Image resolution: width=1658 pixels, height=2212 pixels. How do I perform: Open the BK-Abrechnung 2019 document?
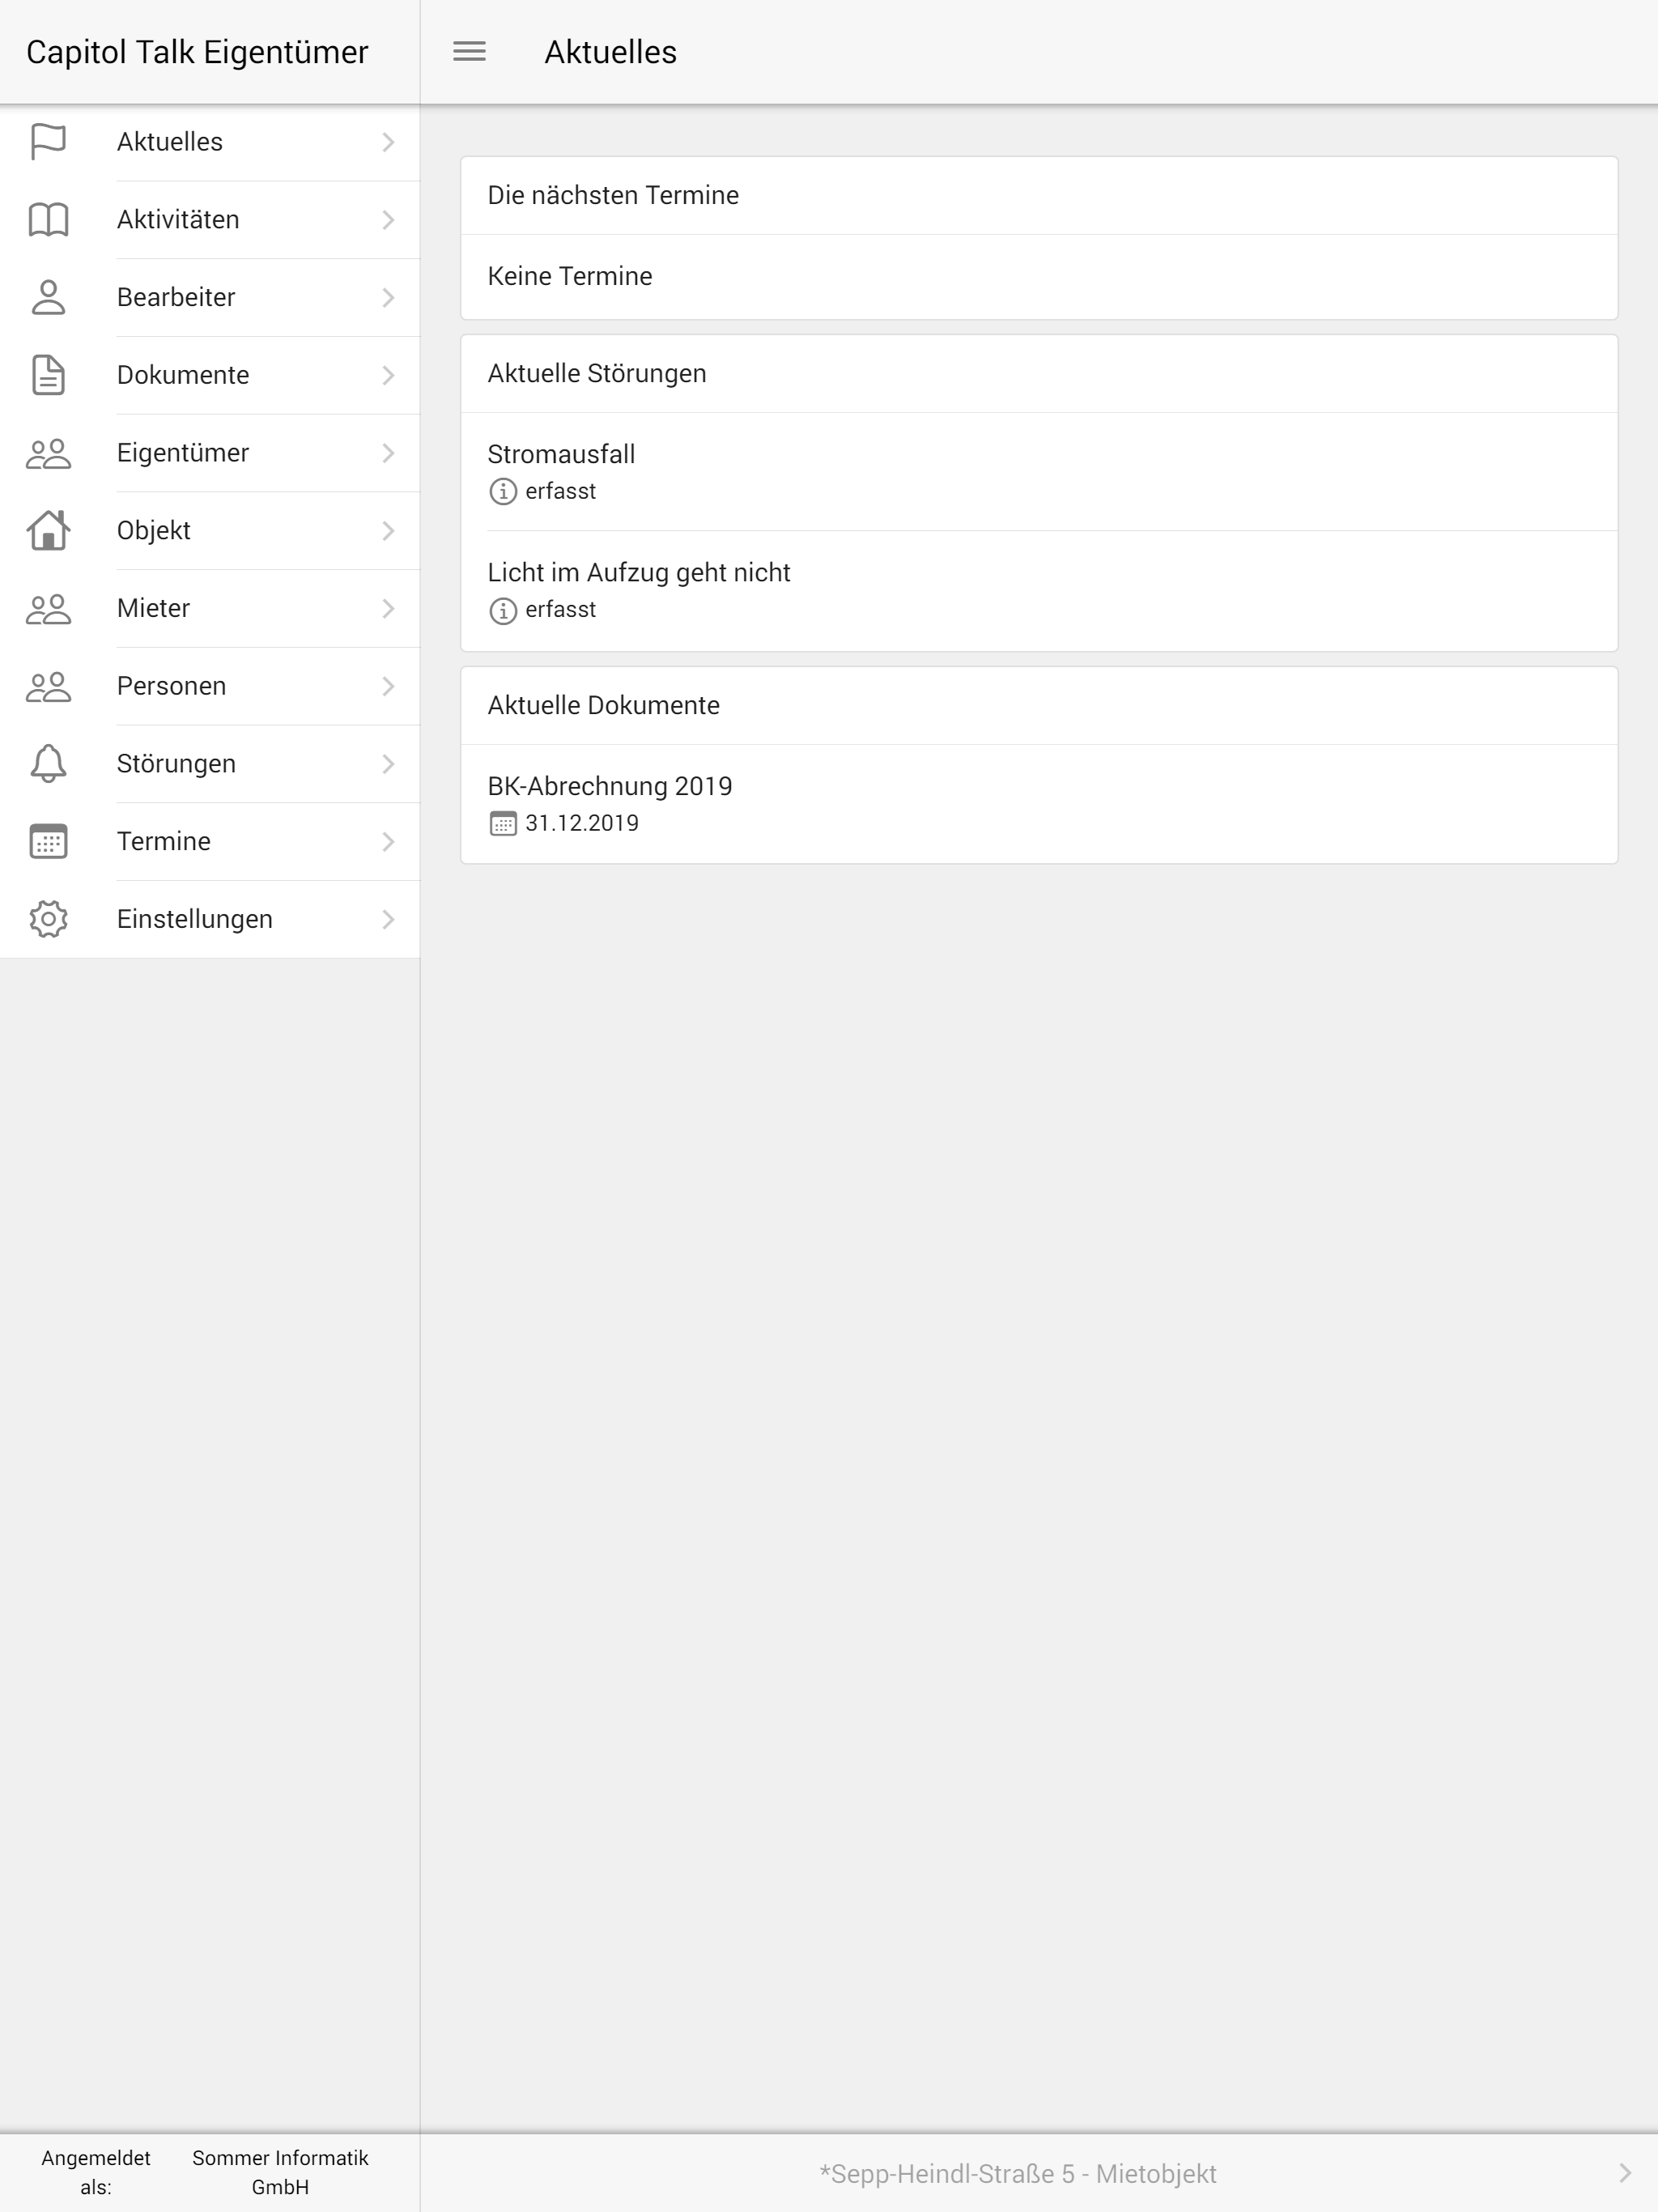pos(1039,804)
